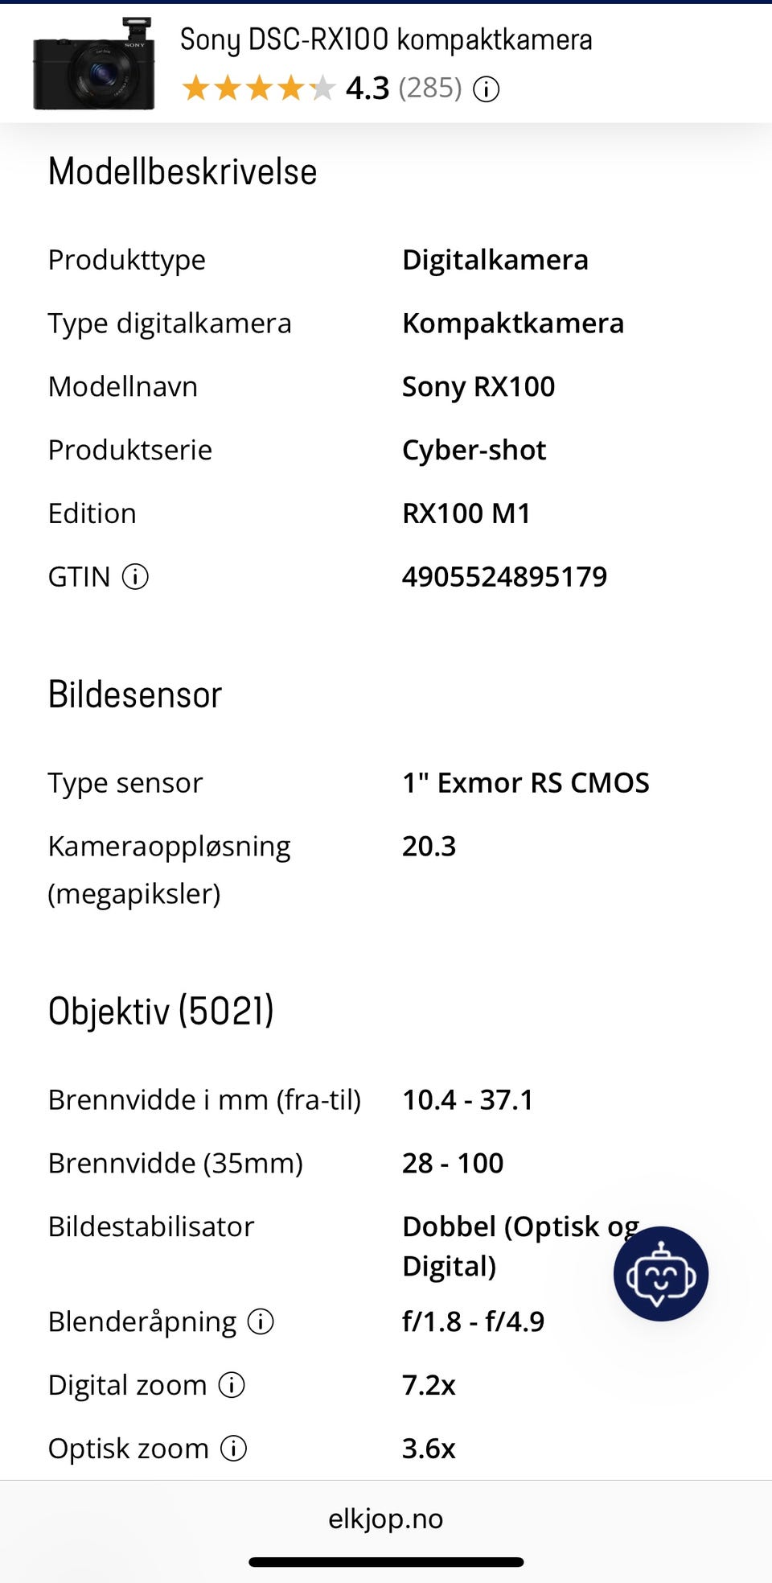
Task: Tap the home indicator bar
Action: pyautogui.click(x=386, y=1562)
